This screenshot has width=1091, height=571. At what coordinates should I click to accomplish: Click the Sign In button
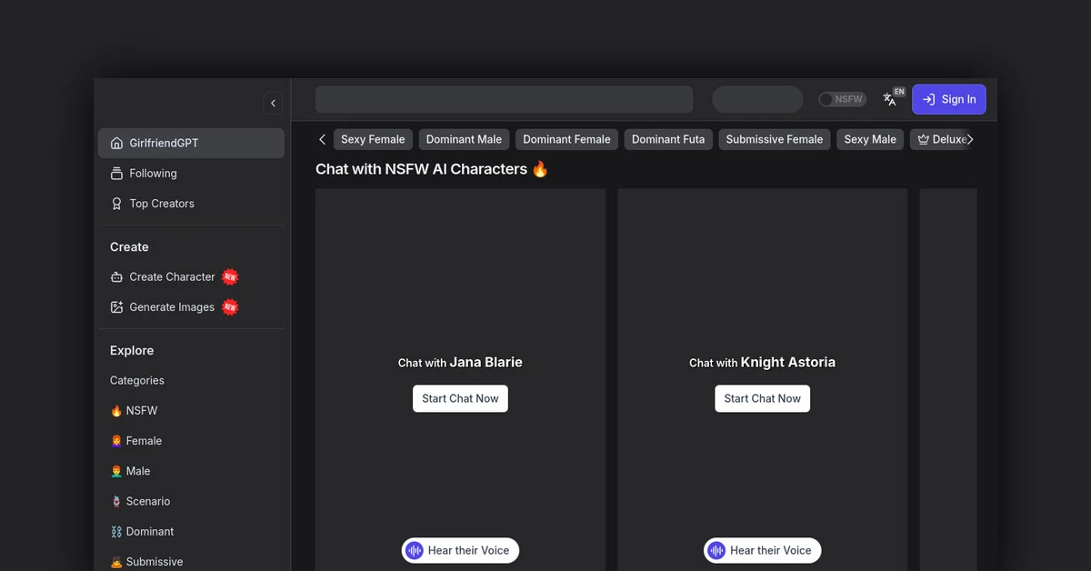[x=948, y=99]
